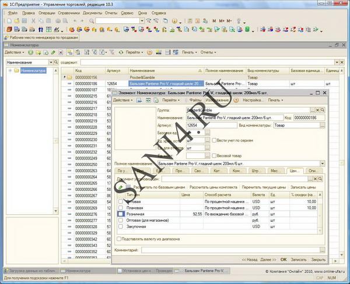Tick checkbox for Розничная price row

121,214
